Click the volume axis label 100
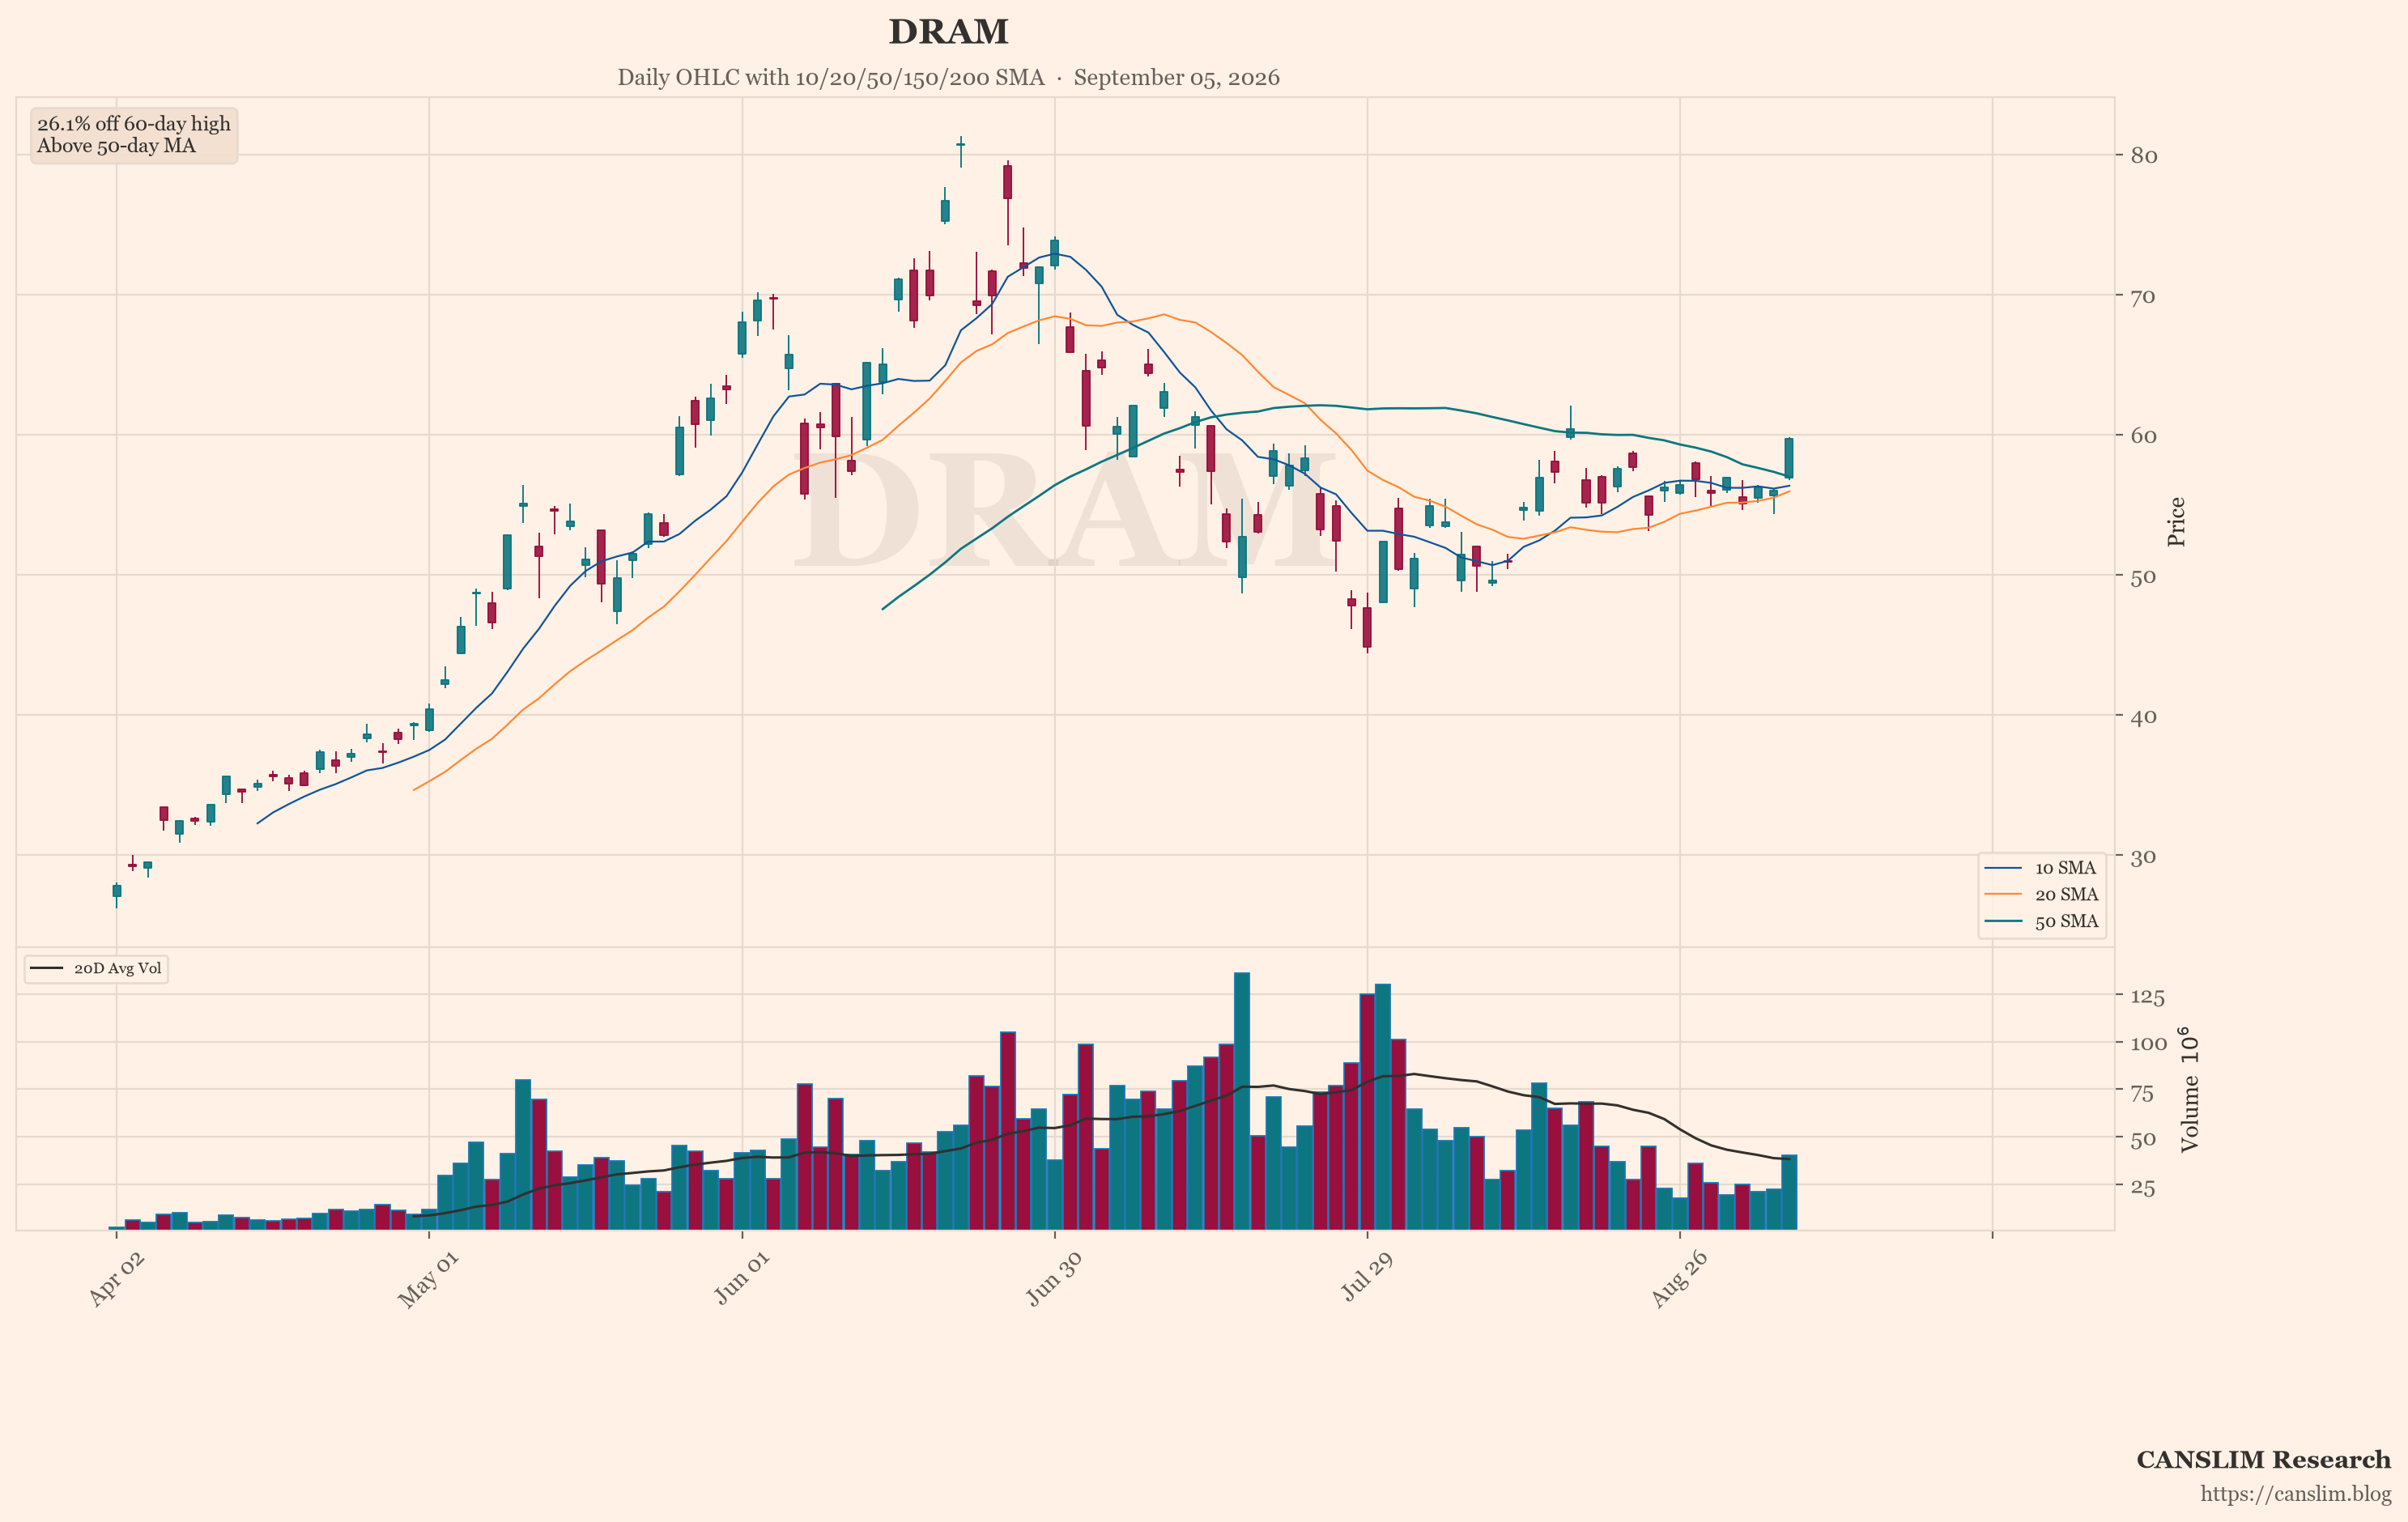 coord(2149,1044)
